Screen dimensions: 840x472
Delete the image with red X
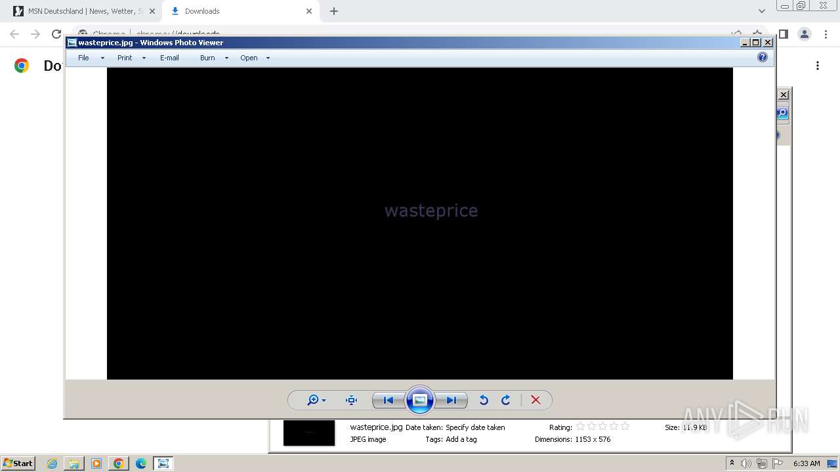[x=535, y=400]
